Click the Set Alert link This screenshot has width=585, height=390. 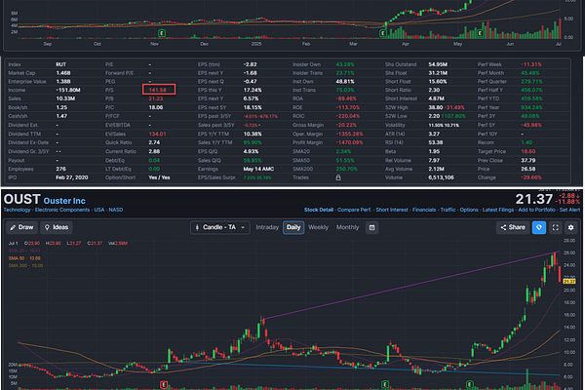click(569, 210)
